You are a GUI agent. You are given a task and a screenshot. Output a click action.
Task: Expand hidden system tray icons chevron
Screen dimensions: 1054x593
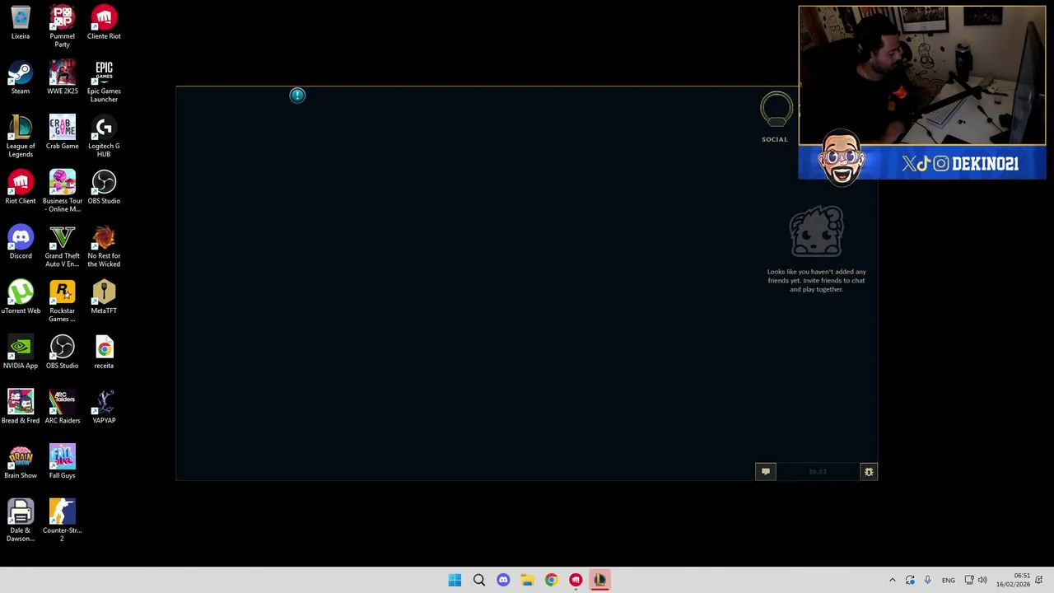[x=892, y=580]
